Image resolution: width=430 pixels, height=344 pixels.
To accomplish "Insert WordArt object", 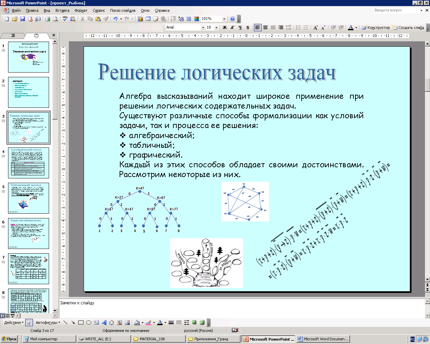I will (104, 322).
